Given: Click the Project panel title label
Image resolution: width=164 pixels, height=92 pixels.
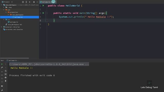Looking at the screenshot, I should [x=7, y=2].
